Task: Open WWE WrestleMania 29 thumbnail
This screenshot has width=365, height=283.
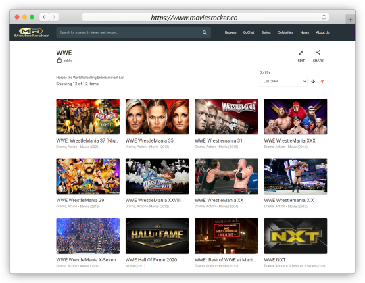Action: coord(88,176)
